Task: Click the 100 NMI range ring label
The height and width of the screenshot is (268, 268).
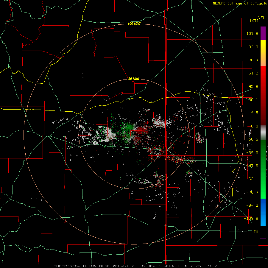Action: (134, 24)
